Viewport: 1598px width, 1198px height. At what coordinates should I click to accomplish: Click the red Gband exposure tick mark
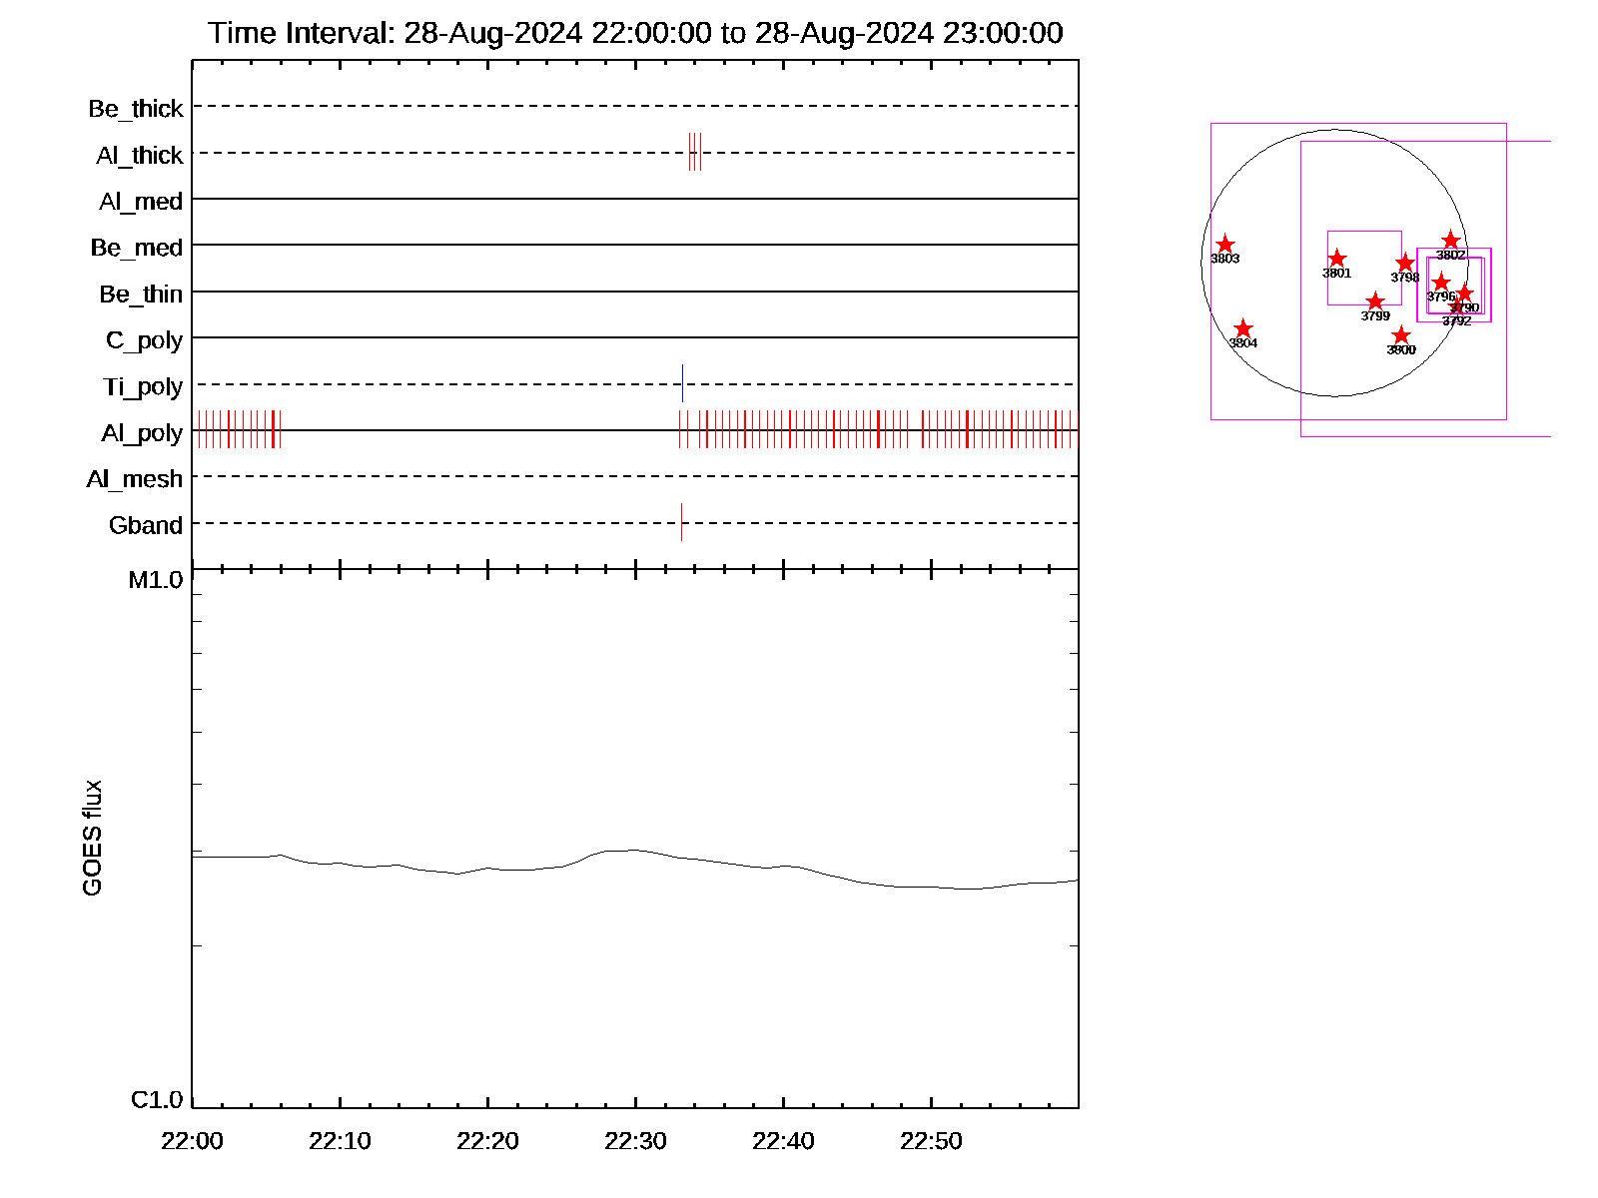(x=681, y=522)
